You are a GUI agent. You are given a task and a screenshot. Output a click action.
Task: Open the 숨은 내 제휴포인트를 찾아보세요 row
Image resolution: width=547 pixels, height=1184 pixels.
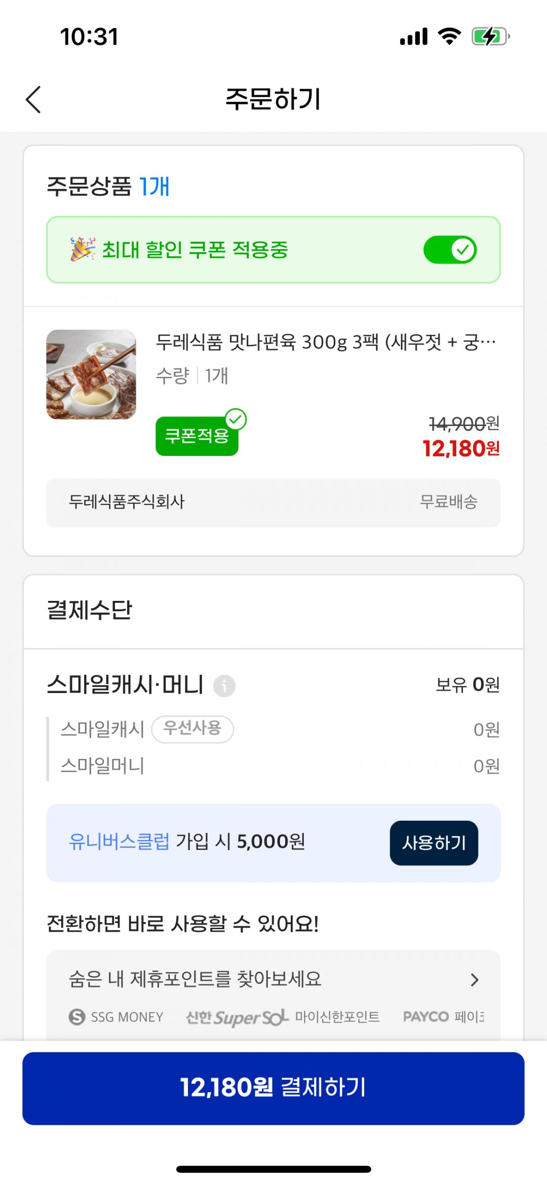coord(195,979)
